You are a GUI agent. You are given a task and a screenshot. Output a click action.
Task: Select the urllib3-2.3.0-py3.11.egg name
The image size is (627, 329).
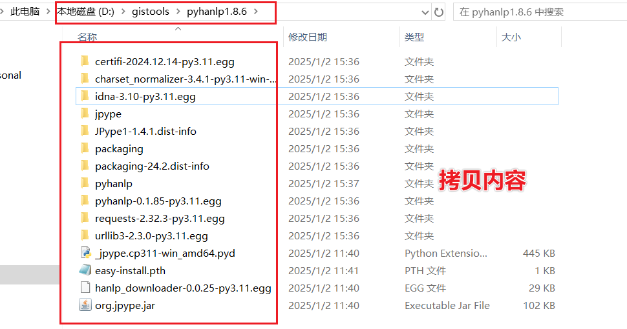[x=151, y=236]
